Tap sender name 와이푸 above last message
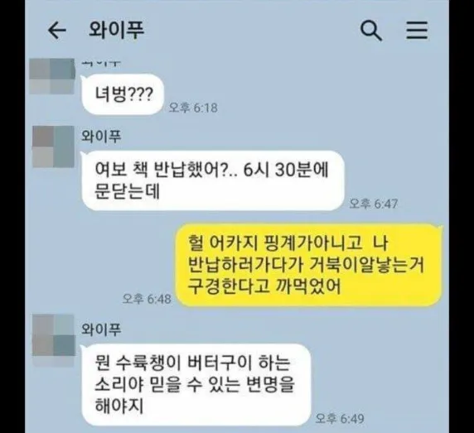 101,329
